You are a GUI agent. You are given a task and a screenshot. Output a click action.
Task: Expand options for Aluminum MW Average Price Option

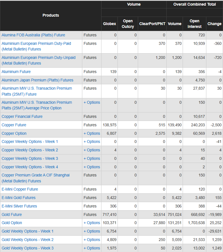click(92, 102)
